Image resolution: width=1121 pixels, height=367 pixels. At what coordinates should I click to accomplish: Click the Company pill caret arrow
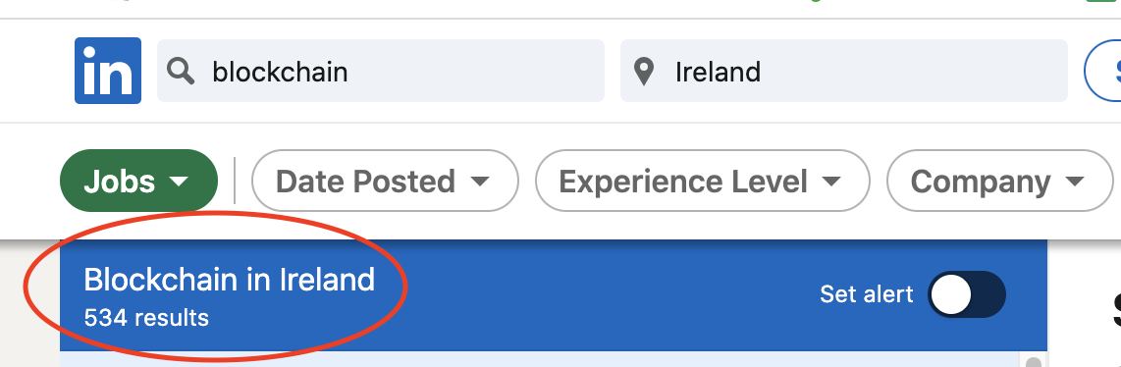click(1075, 182)
